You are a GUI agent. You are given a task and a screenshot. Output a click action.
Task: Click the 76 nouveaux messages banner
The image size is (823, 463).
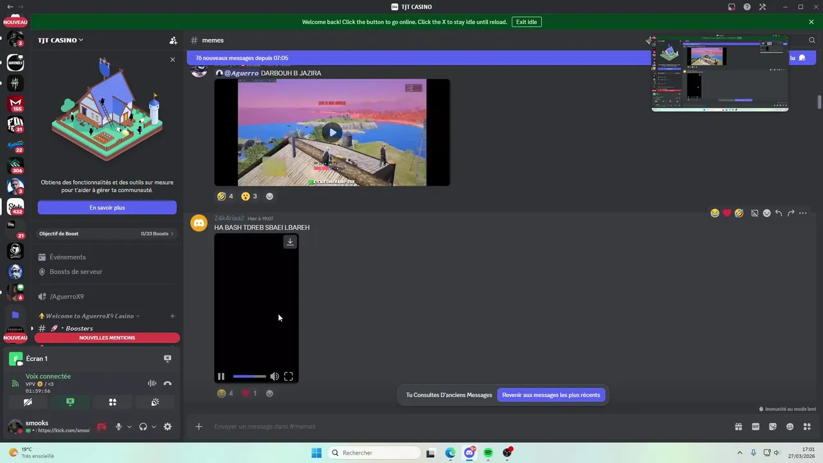418,58
